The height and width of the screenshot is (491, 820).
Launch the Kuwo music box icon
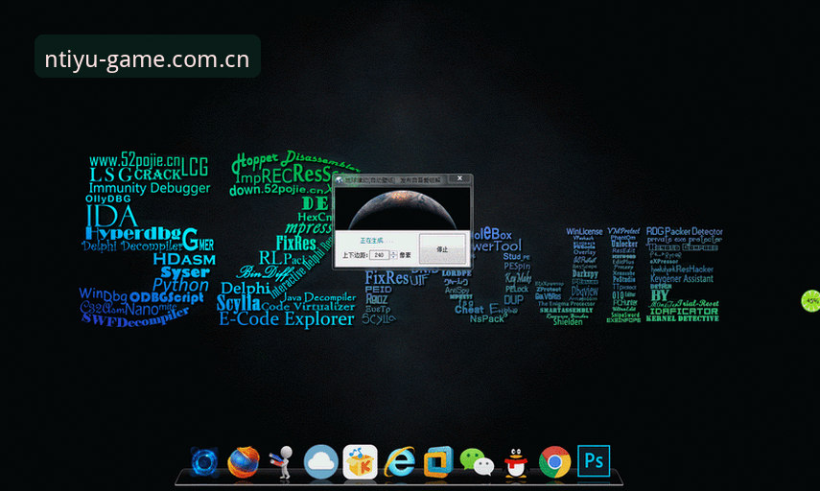pyautogui.click(x=361, y=461)
